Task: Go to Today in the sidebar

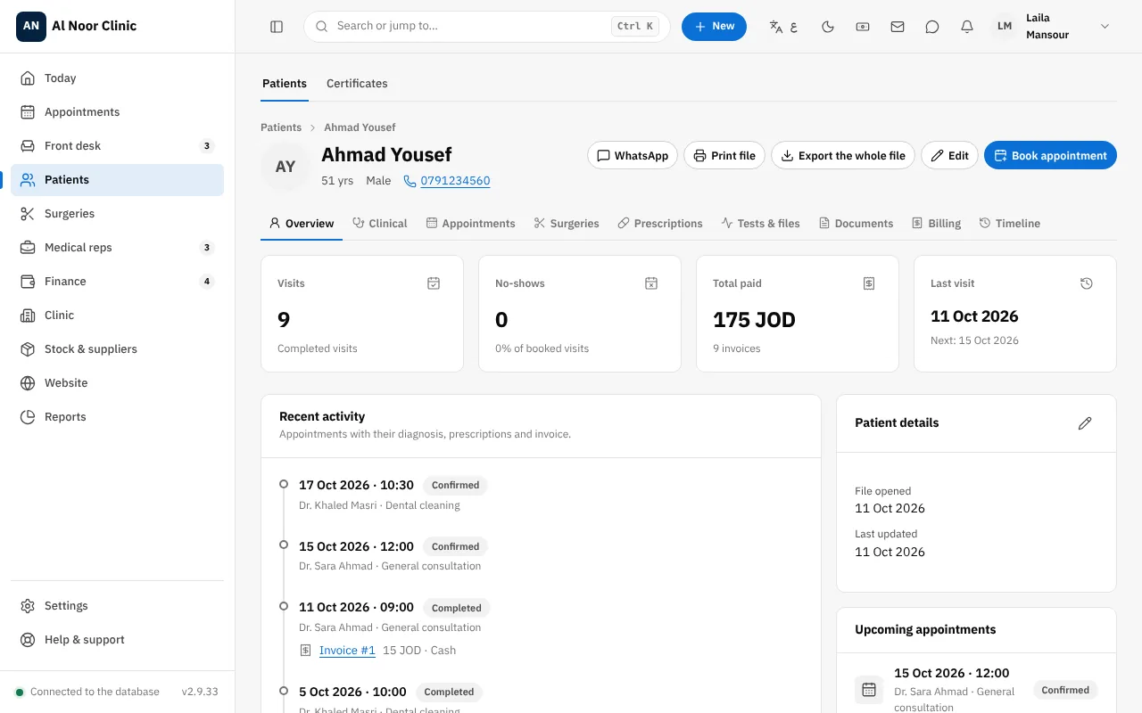Action: coord(117,78)
